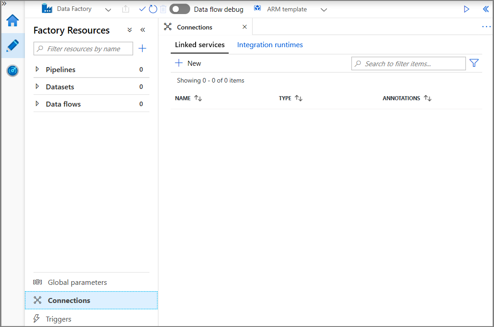Collapse Factory Resources panel with double chevron
The height and width of the screenshot is (327, 494).
pos(143,30)
